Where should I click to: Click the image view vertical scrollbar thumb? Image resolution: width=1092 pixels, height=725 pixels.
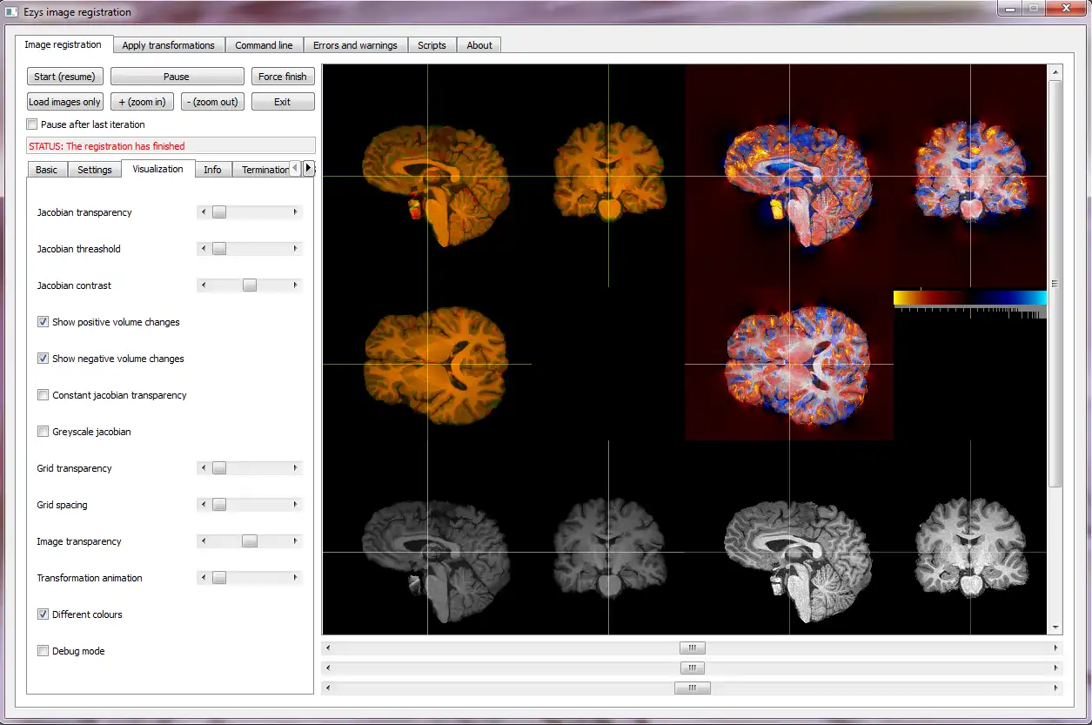pyautogui.click(x=1055, y=284)
